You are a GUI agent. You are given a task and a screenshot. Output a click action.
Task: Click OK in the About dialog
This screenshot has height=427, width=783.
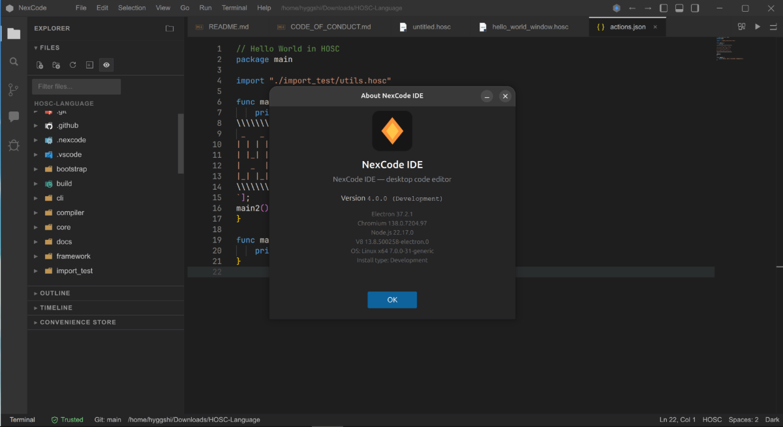(x=392, y=300)
